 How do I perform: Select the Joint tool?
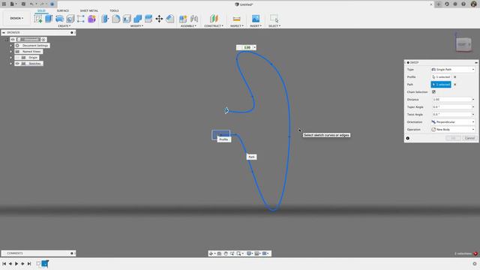pos(194,19)
